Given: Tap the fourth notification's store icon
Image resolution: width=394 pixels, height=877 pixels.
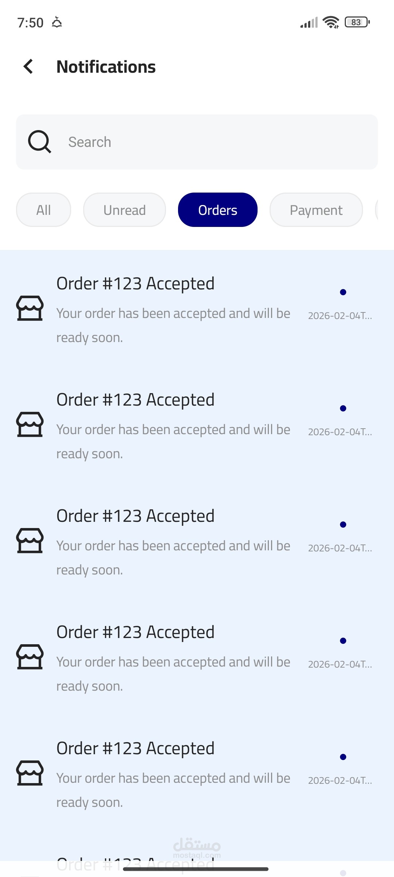Looking at the screenshot, I should tap(30, 657).
